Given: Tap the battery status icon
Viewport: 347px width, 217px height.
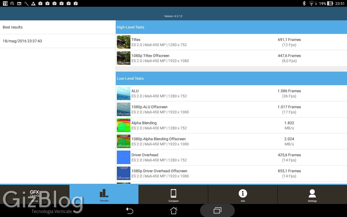Looking at the screenshot, I should click(x=330, y=4).
